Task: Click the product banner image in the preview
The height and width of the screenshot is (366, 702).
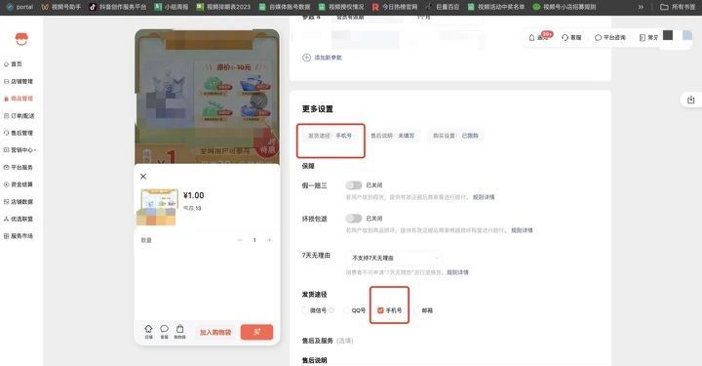Action: click(x=207, y=97)
